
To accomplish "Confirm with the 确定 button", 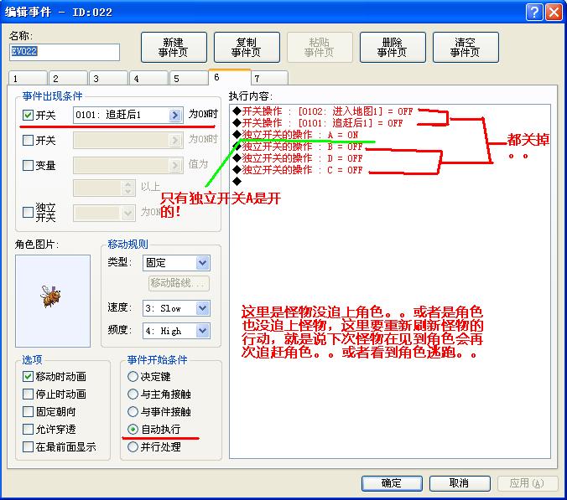I will (392, 483).
